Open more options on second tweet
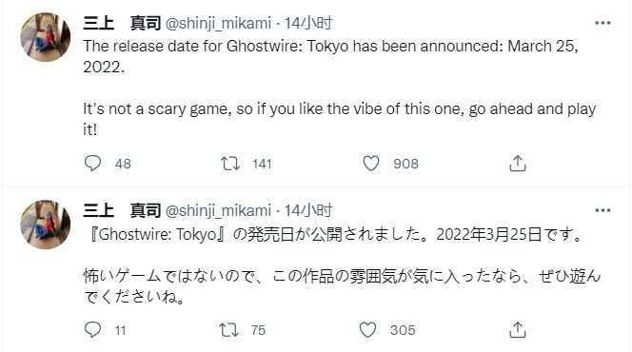The width and height of the screenshot is (632, 352). (x=602, y=210)
